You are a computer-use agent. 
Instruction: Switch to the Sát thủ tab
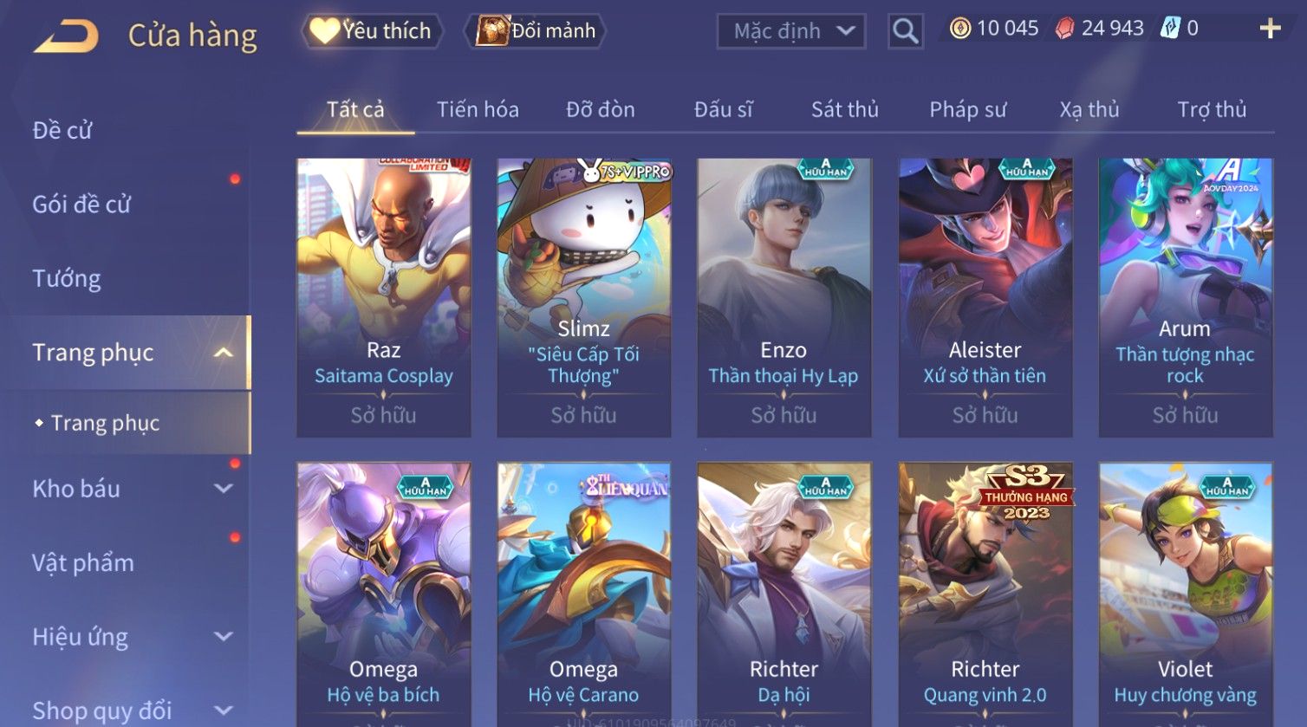pos(844,110)
